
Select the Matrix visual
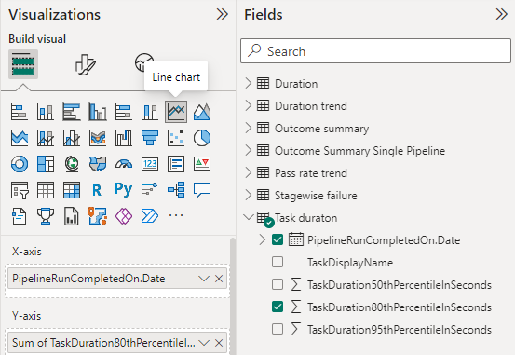click(72, 190)
